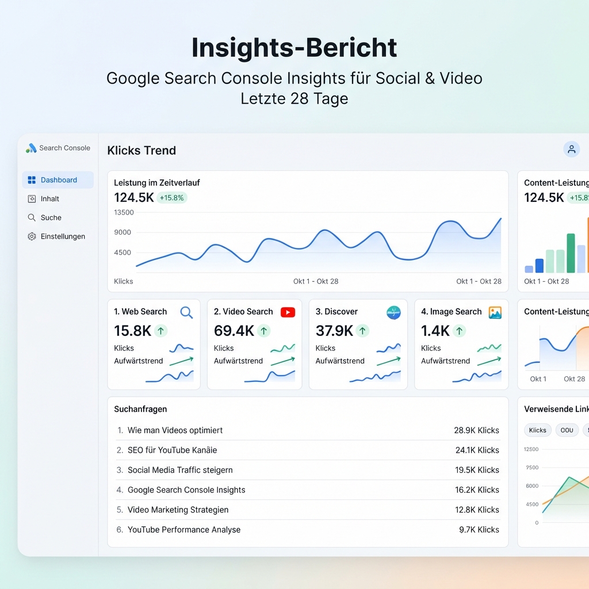Open the user profile avatar icon

571,149
